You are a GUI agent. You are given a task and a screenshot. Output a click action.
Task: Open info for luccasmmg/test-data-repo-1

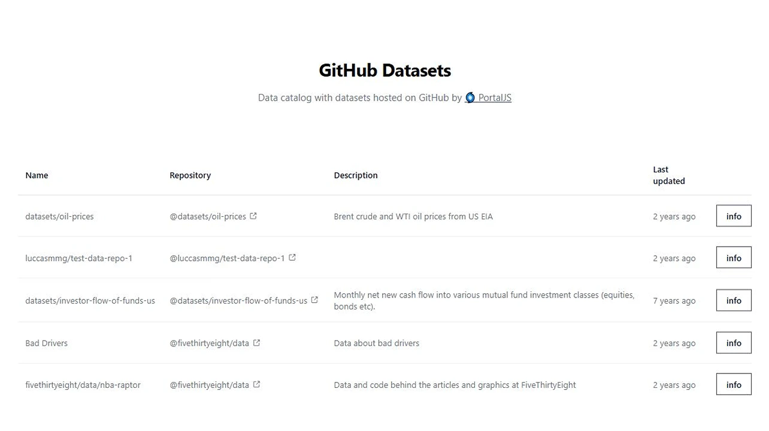(733, 257)
